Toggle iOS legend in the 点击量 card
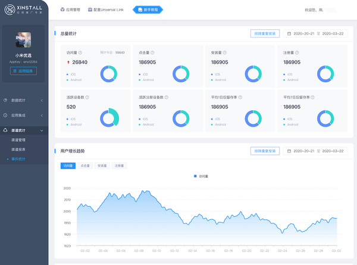 pos(143,74)
